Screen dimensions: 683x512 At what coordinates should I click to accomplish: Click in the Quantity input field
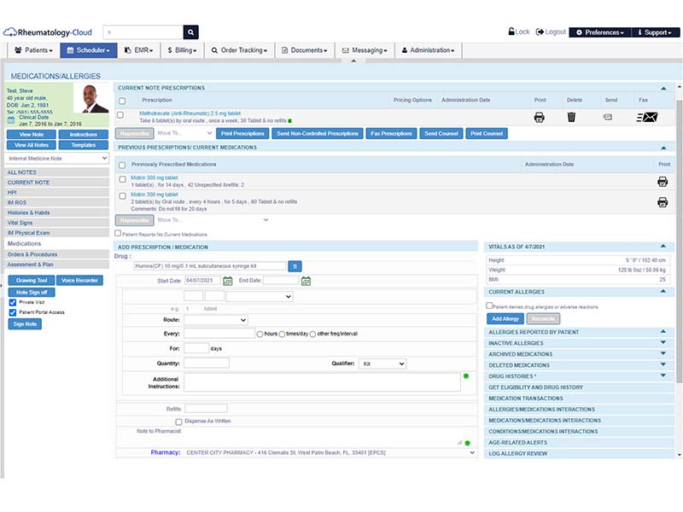coord(207,364)
